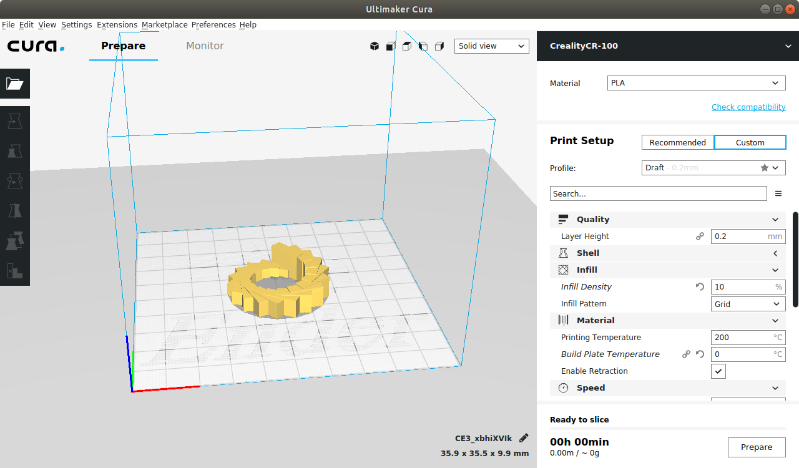Click the link icon beside Layer Height
Screen dimensions: 799x468
click(700, 236)
